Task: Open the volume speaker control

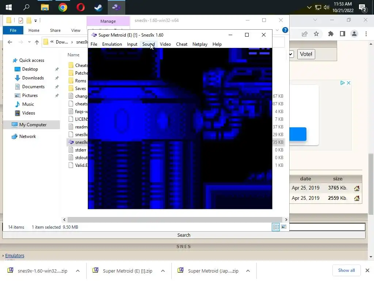Action: (x=327, y=7)
